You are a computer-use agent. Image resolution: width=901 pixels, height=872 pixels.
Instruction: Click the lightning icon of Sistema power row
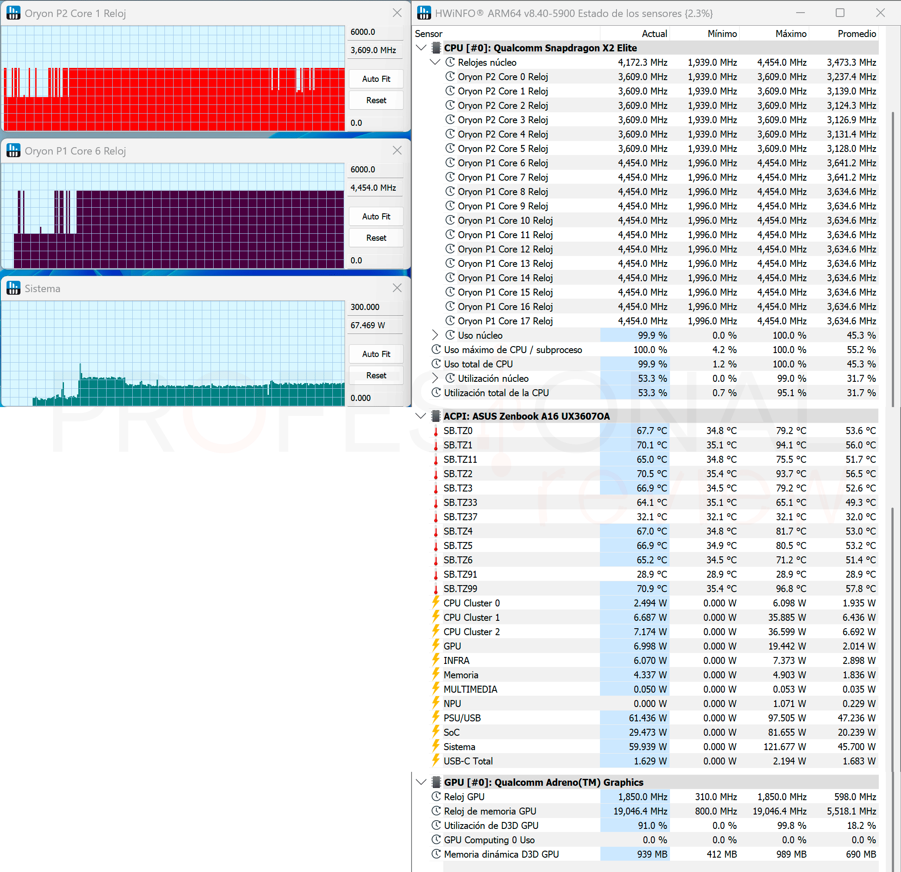pos(436,746)
